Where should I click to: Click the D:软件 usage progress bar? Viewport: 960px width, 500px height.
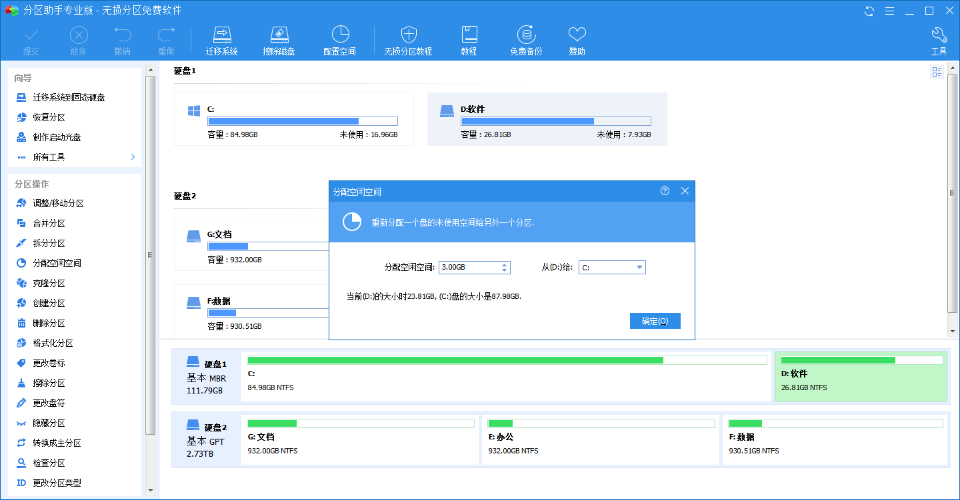pos(555,121)
